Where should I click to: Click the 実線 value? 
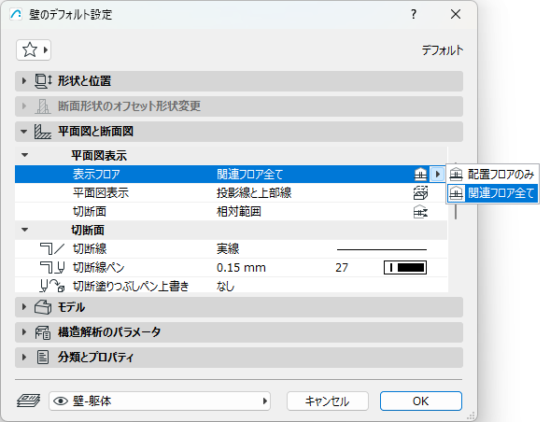(228, 249)
